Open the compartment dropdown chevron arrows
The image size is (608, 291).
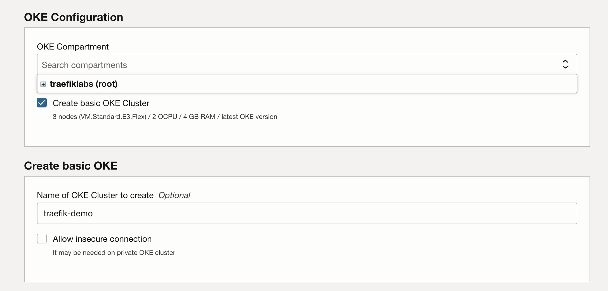(565, 64)
